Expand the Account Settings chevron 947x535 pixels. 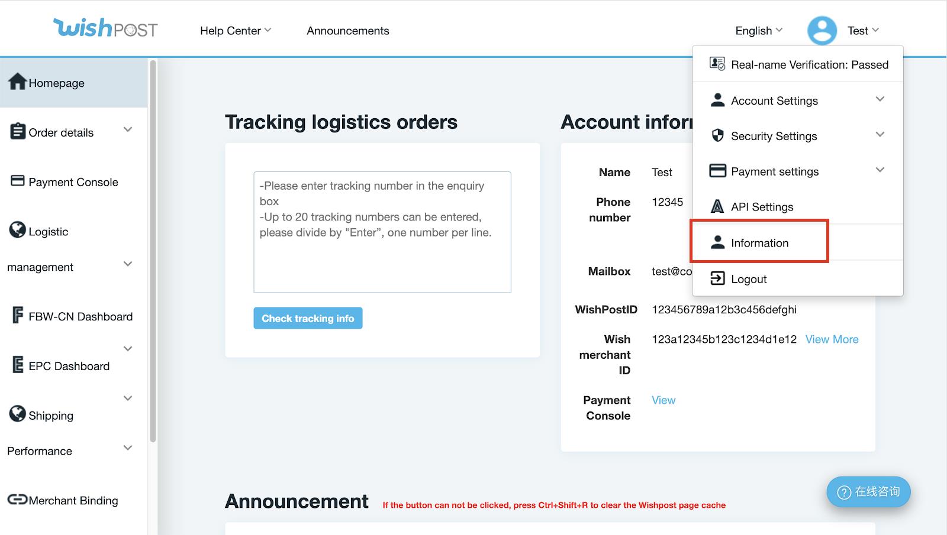(880, 99)
